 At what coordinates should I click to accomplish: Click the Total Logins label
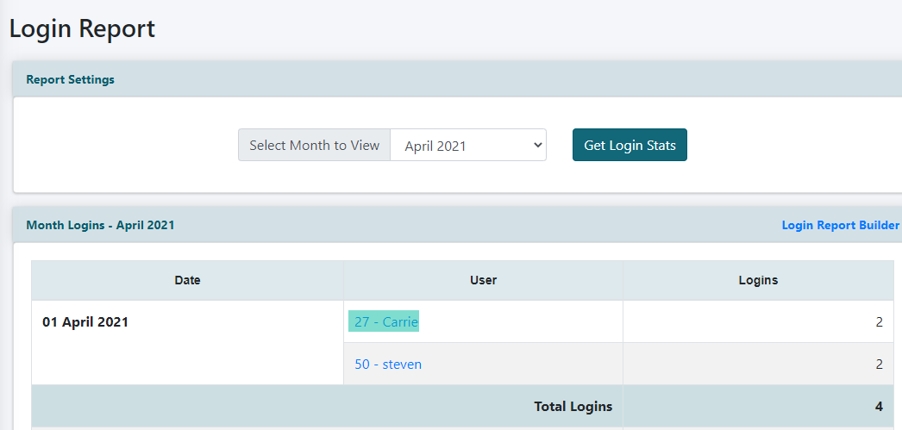(573, 407)
